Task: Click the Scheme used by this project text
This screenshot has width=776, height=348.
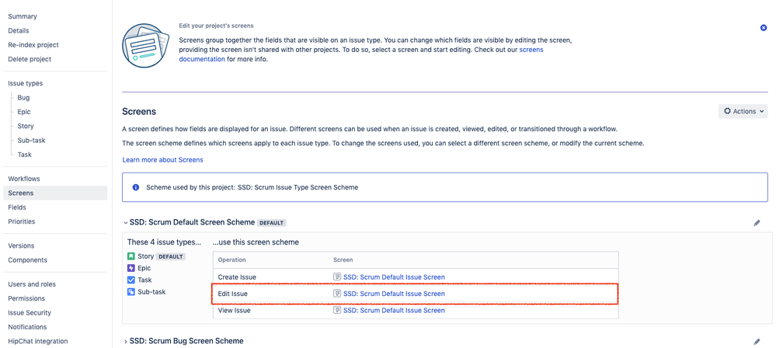Action: tap(252, 188)
